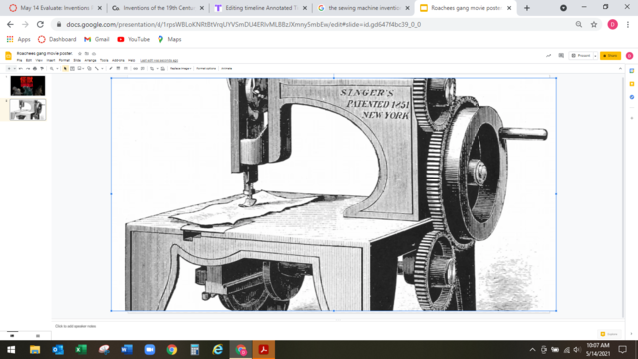Image resolution: width=638 pixels, height=359 pixels.
Task: Click the zoom magnifier in Slides toolbar
Action: [52, 69]
